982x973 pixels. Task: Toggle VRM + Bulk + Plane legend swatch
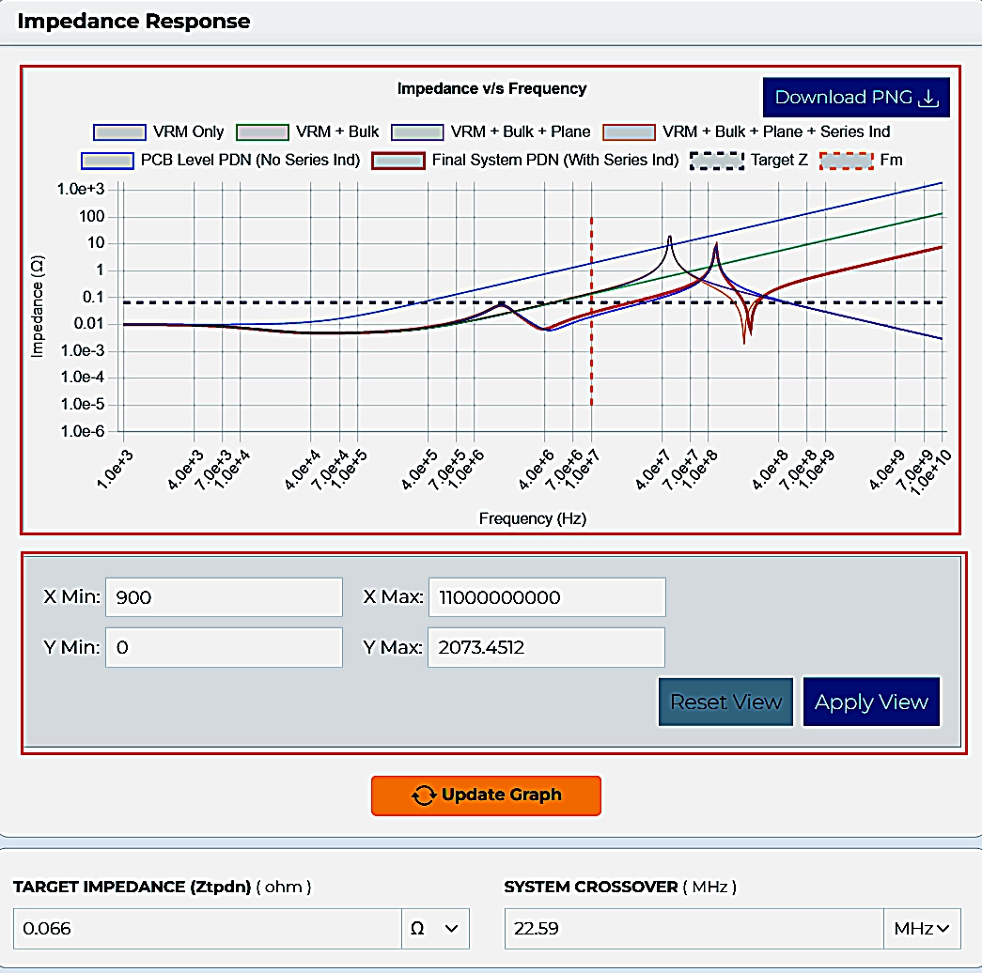click(x=417, y=132)
